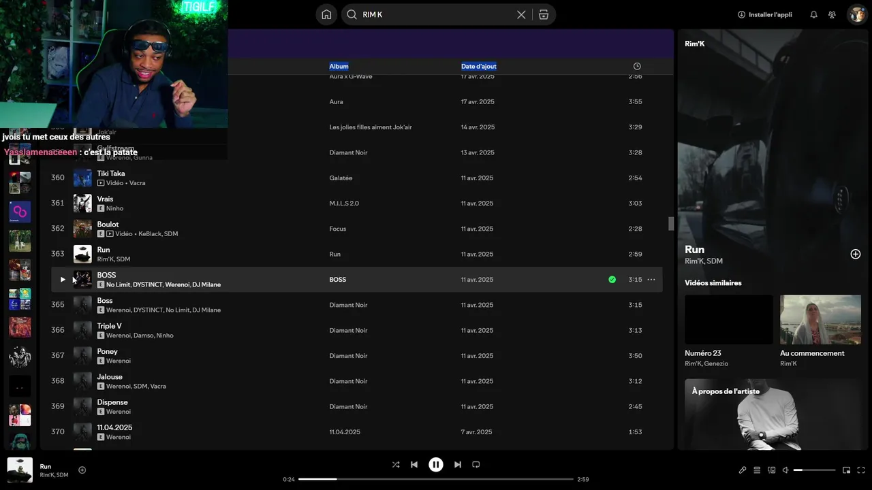Image resolution: width=872 pixels, height=490 pixels.
Task: Open Numéro 23 video thumbnail
Action: coord(729,318)
